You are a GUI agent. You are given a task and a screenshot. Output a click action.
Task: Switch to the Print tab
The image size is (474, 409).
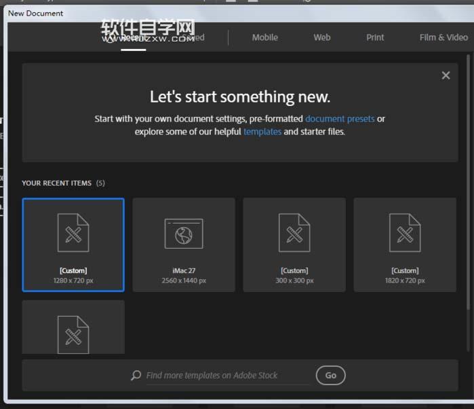(375, 37)
